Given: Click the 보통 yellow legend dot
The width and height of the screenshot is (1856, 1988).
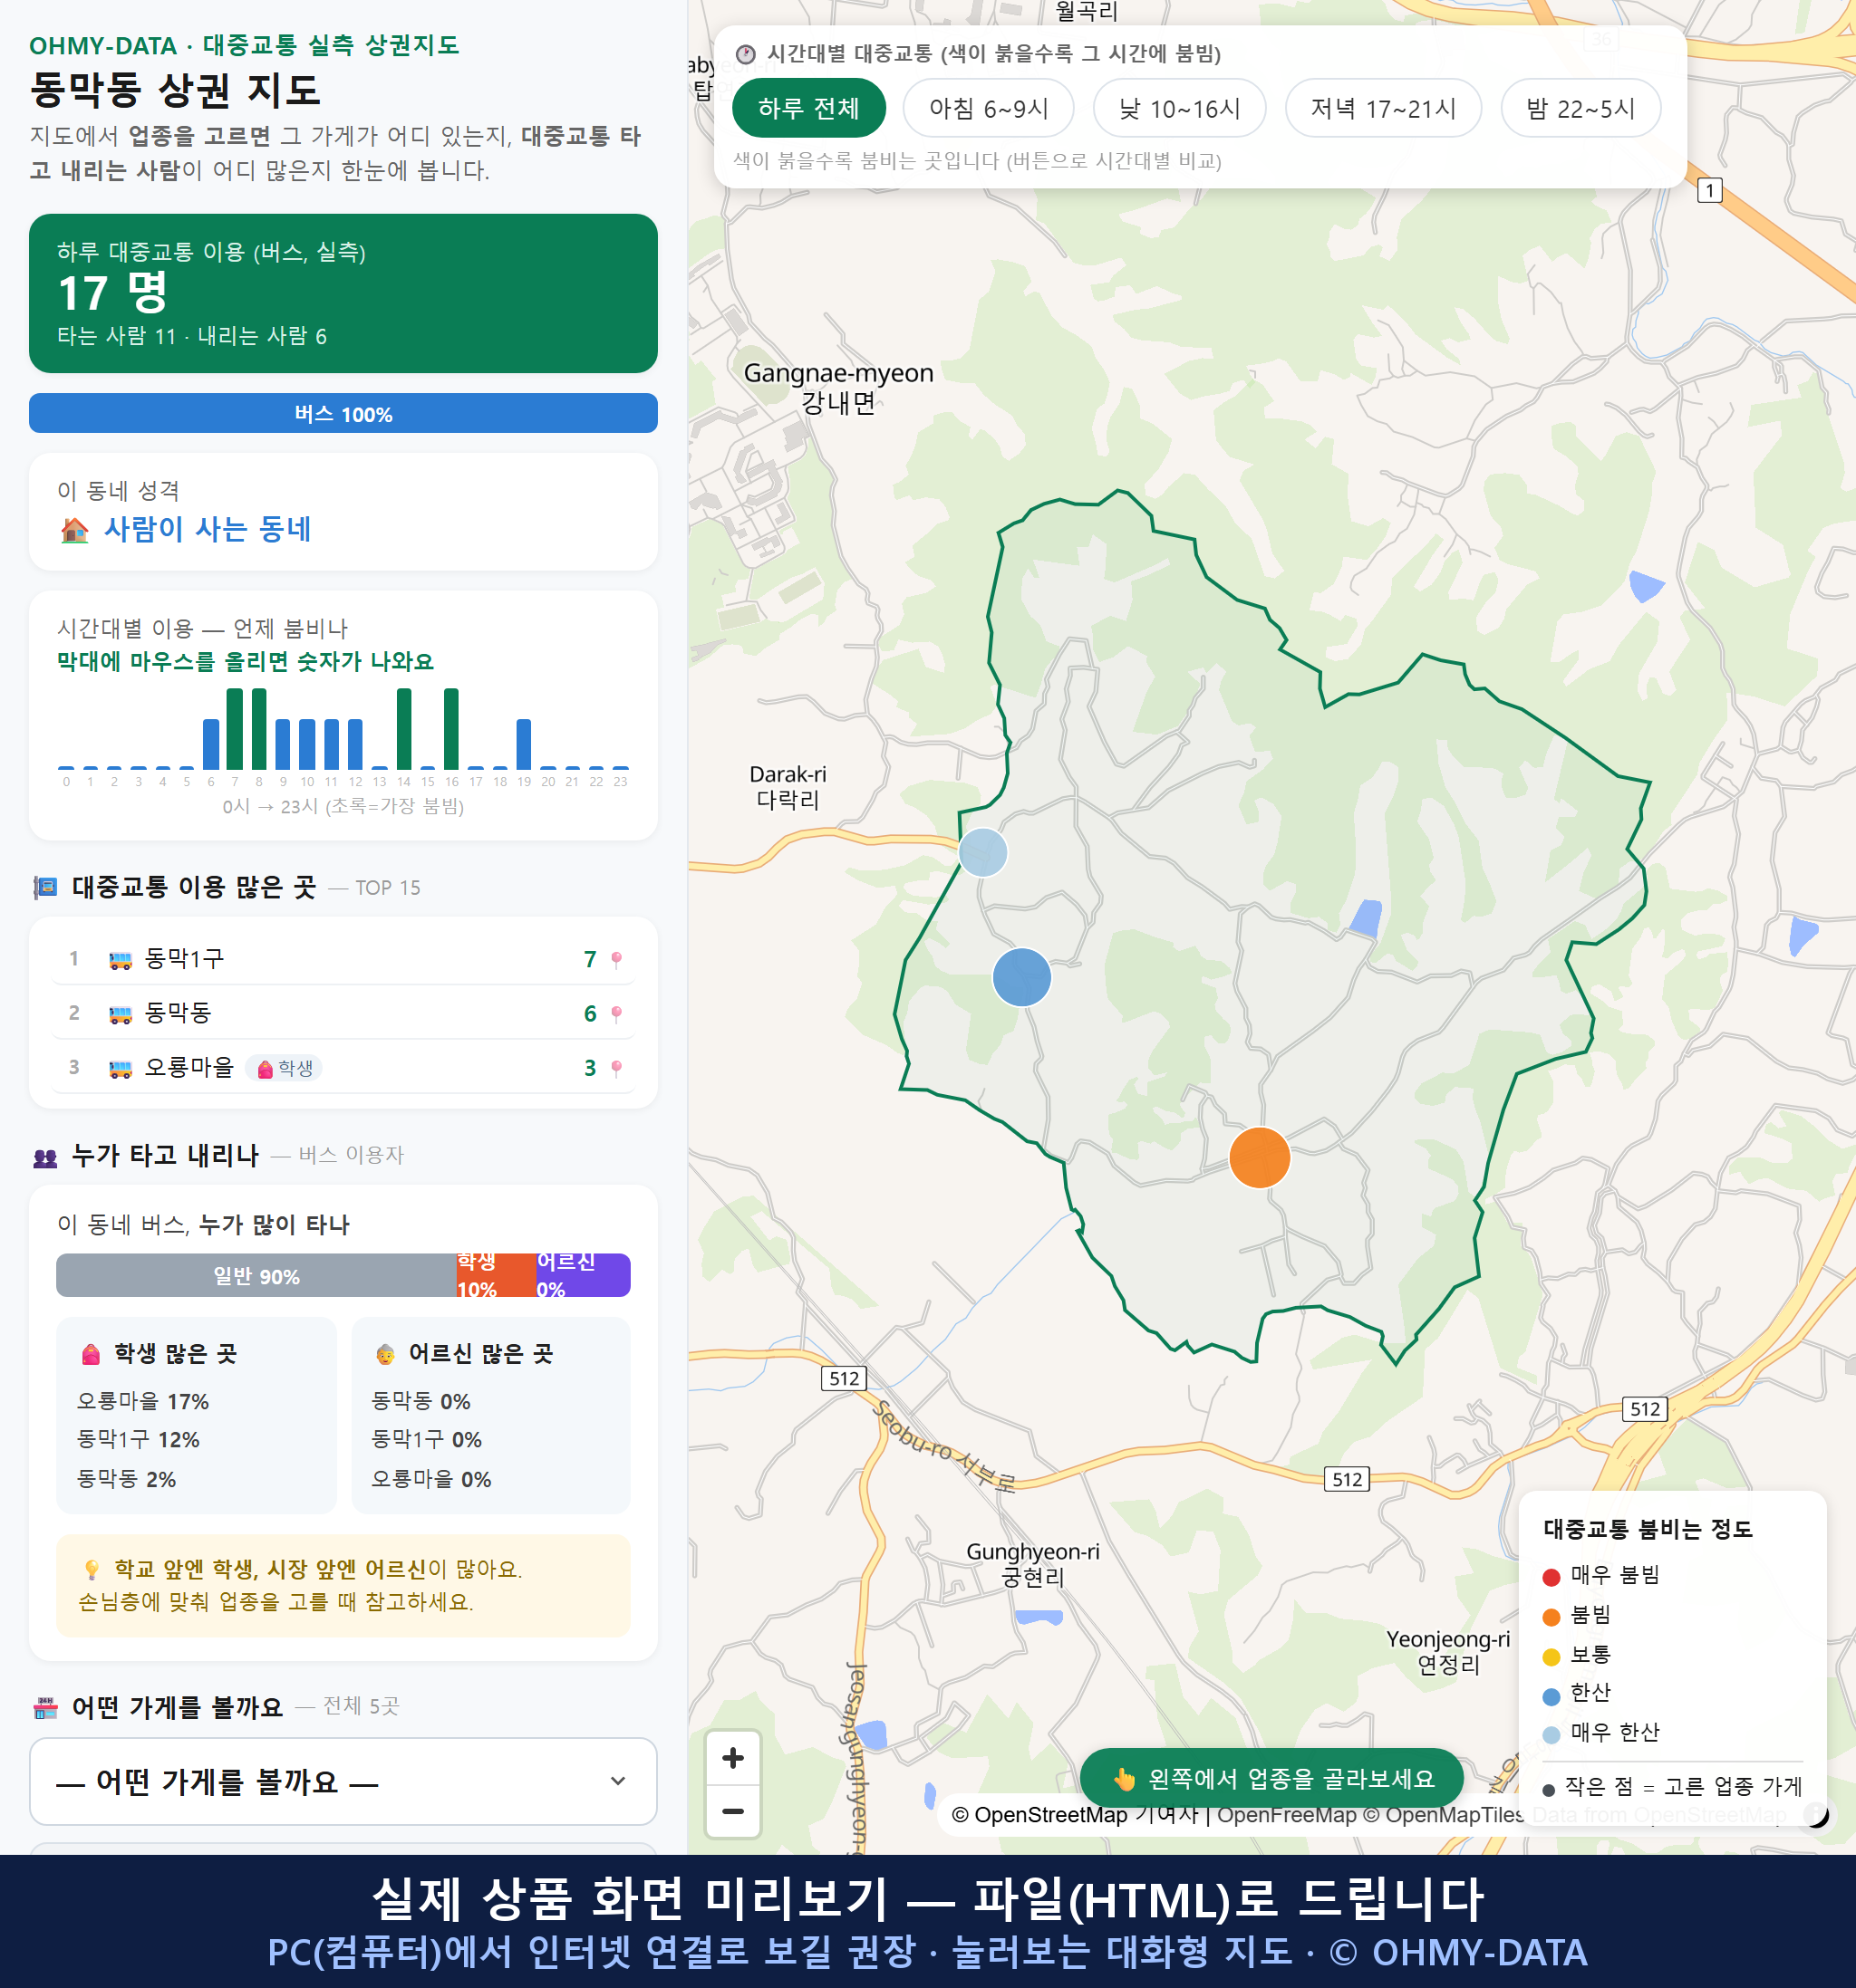Looking at the screenshot, I should click(x=1551, y=1657).
